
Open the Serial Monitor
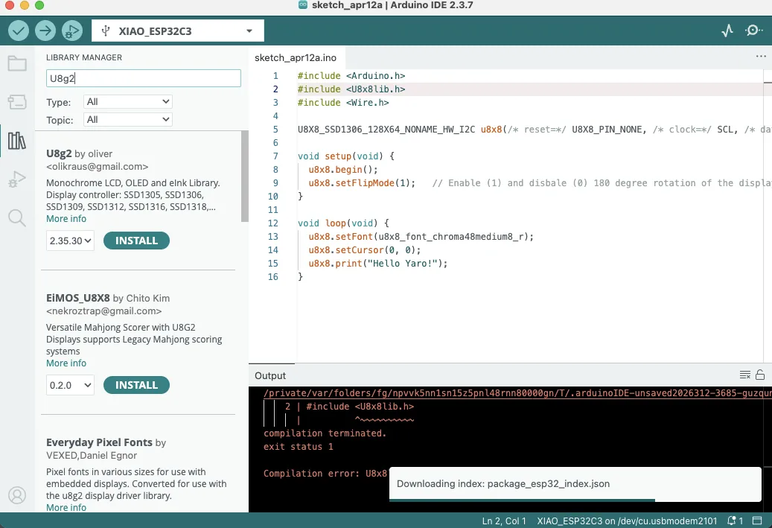(753, 31)
